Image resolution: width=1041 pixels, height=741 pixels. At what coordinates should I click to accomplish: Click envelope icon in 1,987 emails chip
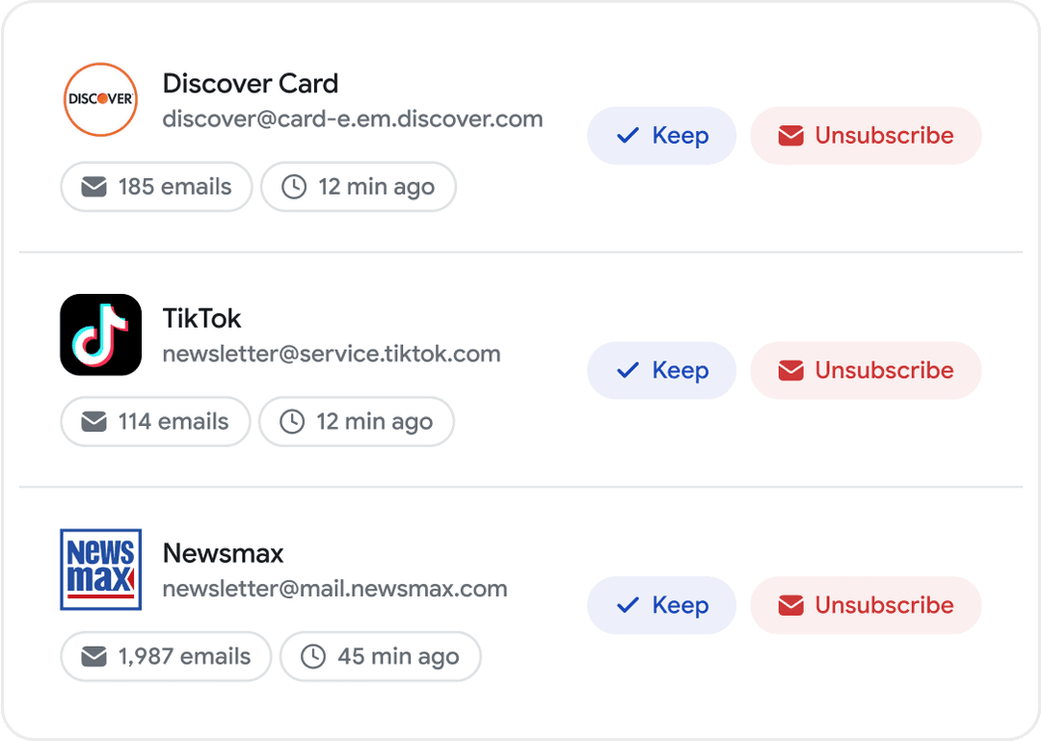click(x=93, y=657)
